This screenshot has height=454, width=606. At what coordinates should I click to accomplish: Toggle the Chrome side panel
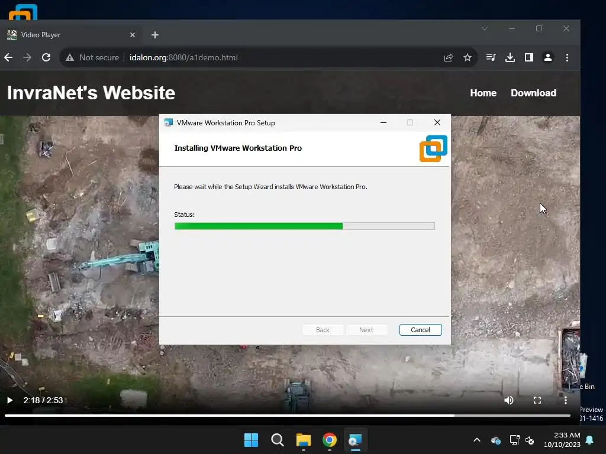[529, 57]
